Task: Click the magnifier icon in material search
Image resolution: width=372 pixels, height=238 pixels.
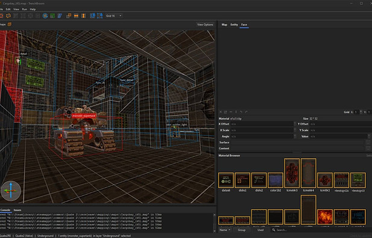Action: tap(274, 230)
